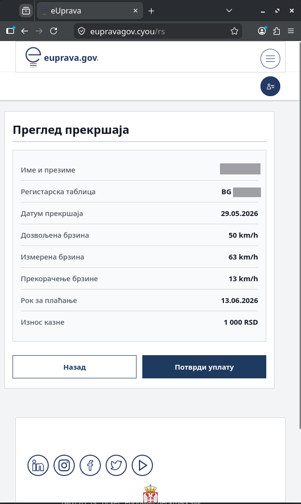Open the Instagram social icon
301x504 pixels.
click(64, 465)
